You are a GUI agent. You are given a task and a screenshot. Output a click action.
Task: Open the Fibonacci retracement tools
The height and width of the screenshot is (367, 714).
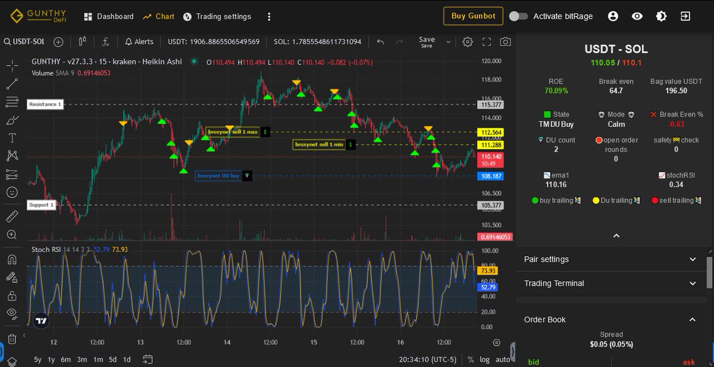tap(12, 102)
